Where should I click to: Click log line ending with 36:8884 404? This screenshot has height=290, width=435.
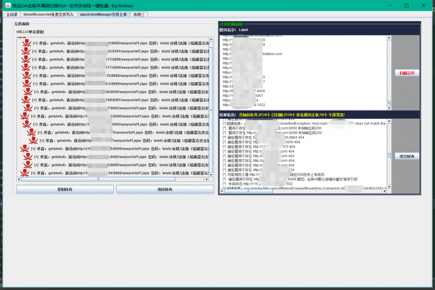point(263,138)
